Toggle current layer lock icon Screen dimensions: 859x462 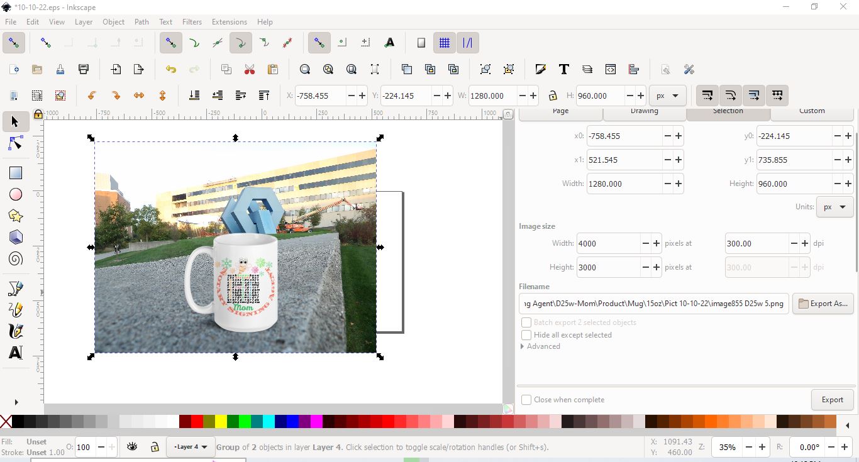point(155,447)
